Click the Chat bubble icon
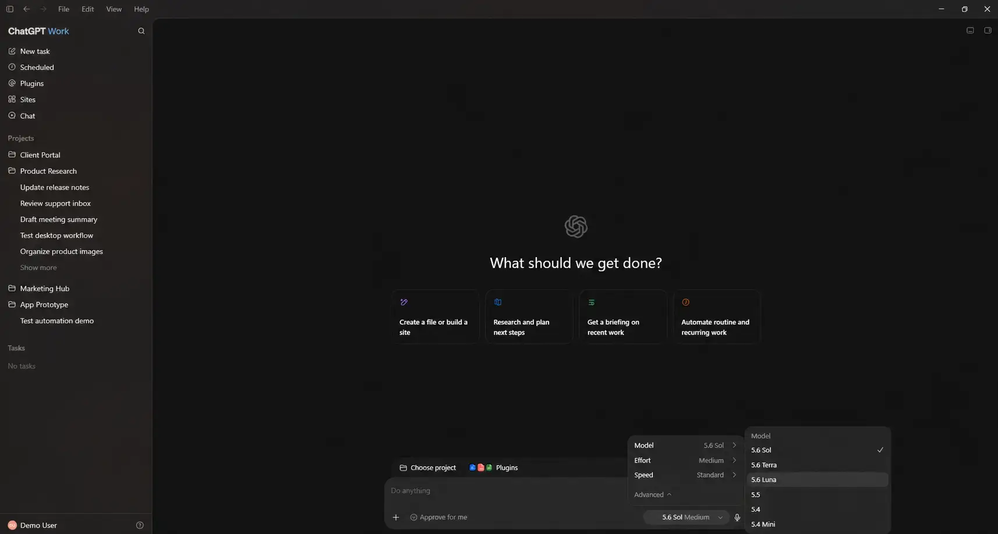Viewport: 998px width, 534px height. coord(12,116)
